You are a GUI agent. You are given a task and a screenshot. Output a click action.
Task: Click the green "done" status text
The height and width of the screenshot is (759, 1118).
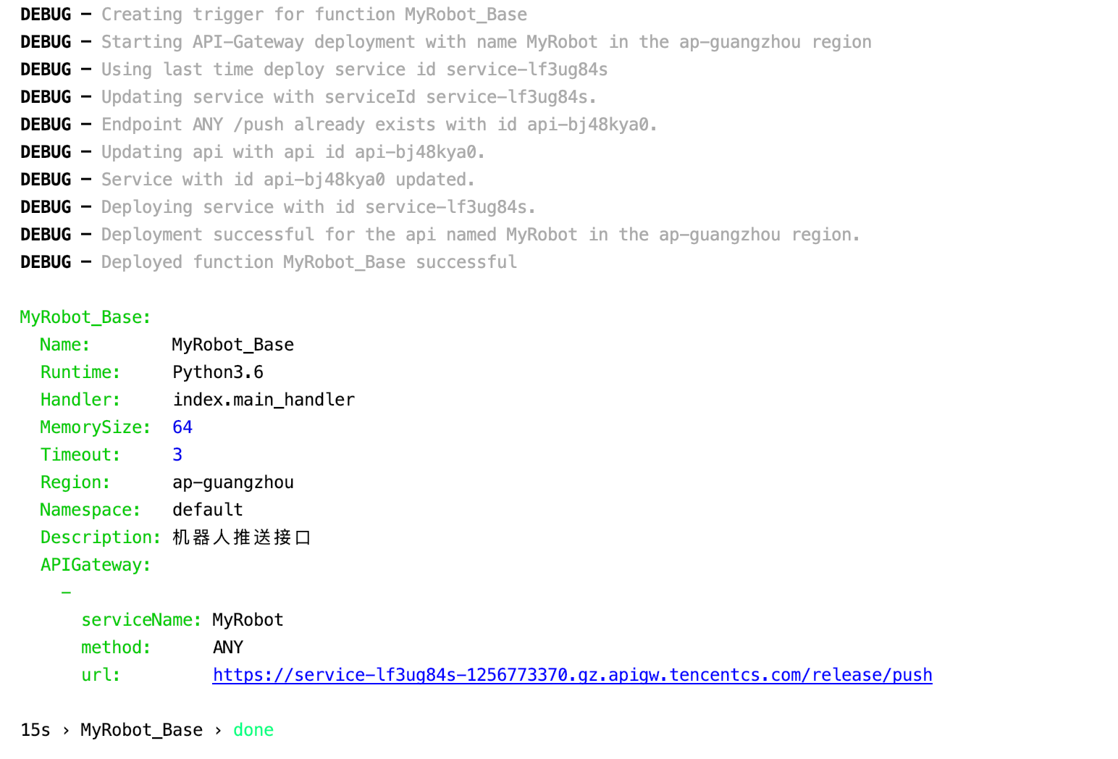click(253, 730)
